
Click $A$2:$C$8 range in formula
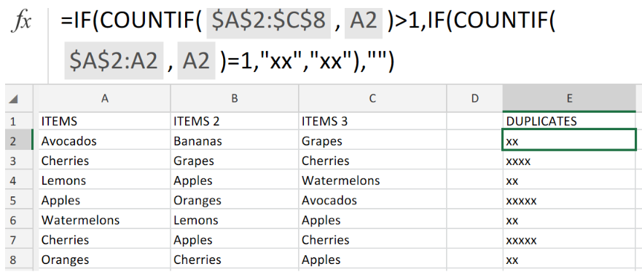[x=268, y=22]
